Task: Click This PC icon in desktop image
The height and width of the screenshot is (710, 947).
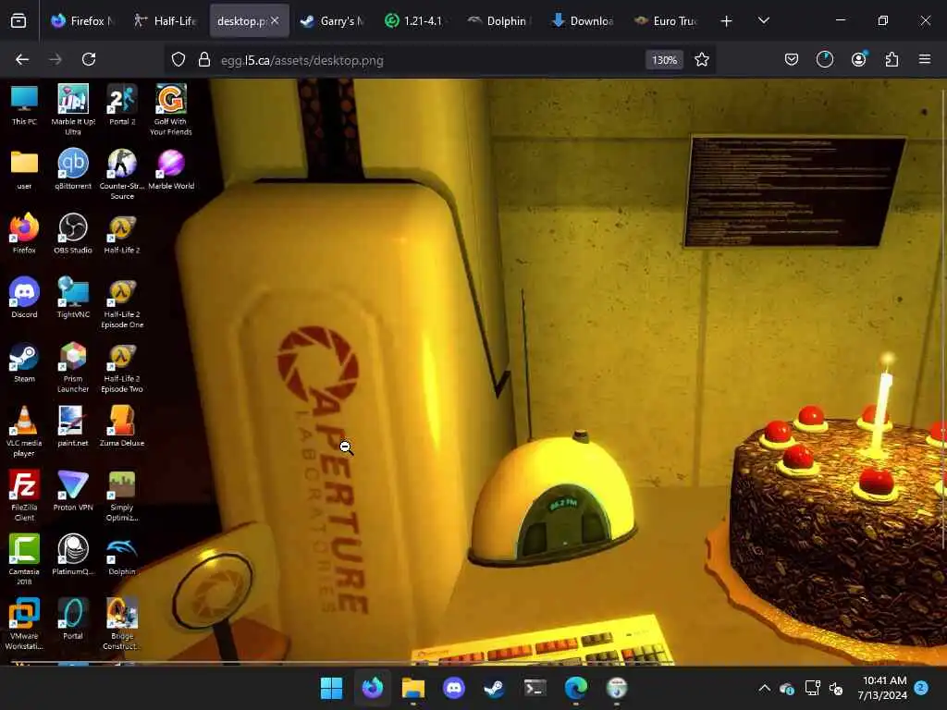Action: pos(24,105)
